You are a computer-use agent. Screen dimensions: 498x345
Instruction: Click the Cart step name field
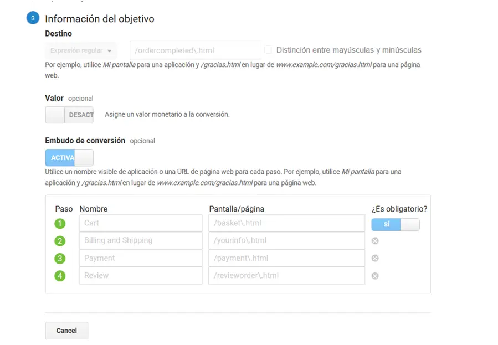pyautogui.click(x=140, y=223)
